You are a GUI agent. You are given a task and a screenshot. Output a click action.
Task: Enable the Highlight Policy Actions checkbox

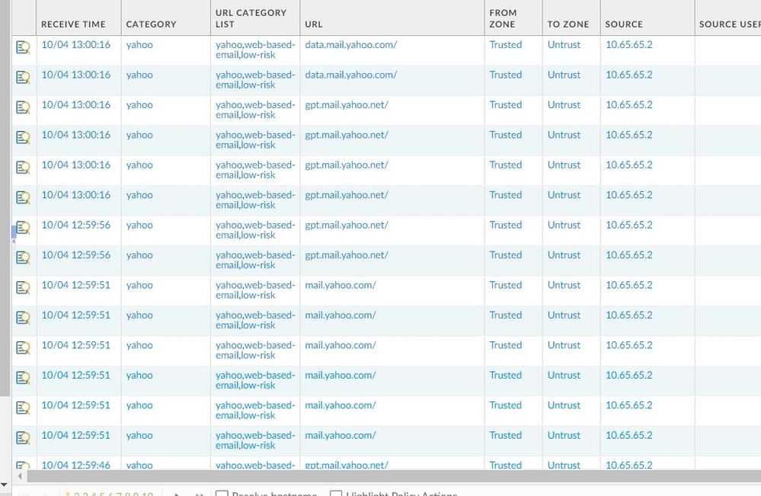pyautogui.click(x=336, y=494)
